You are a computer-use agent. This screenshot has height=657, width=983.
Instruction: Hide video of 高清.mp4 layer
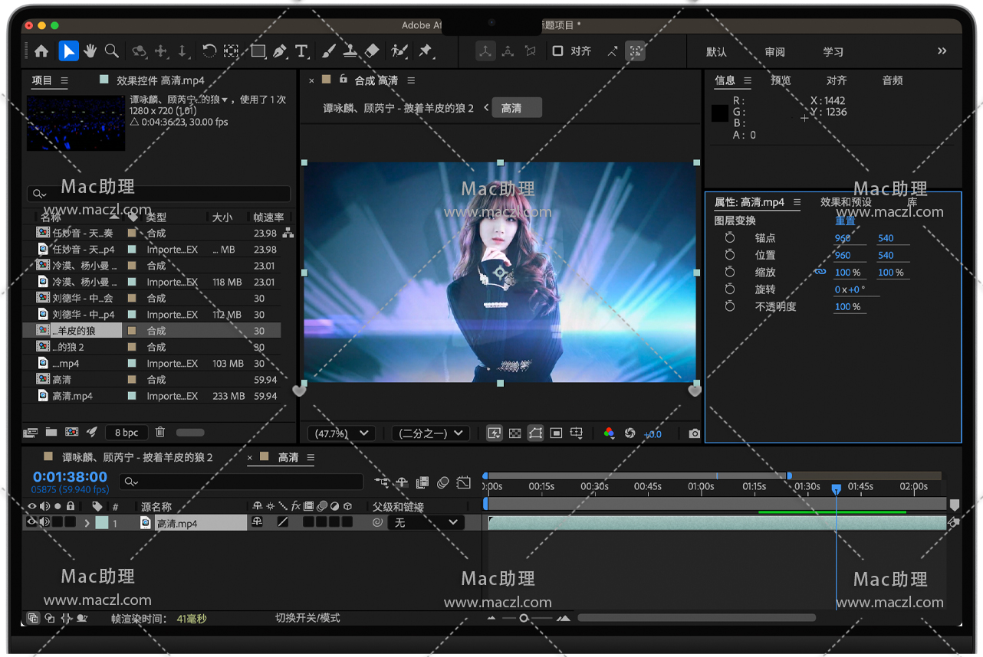[x=32, y=522]
